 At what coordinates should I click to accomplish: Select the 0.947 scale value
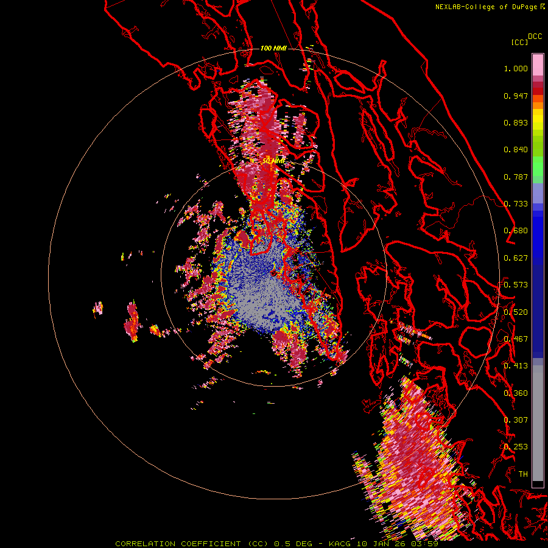click(516, 96)
